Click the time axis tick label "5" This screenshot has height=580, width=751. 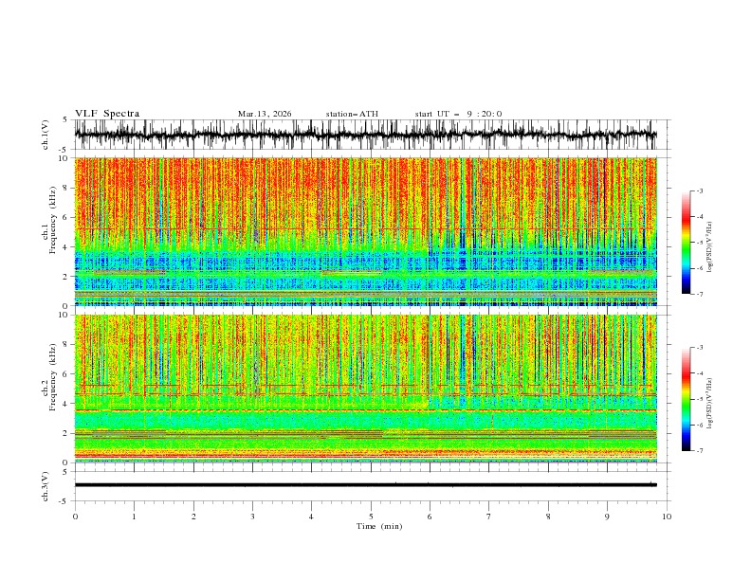[x=371, y=517]
